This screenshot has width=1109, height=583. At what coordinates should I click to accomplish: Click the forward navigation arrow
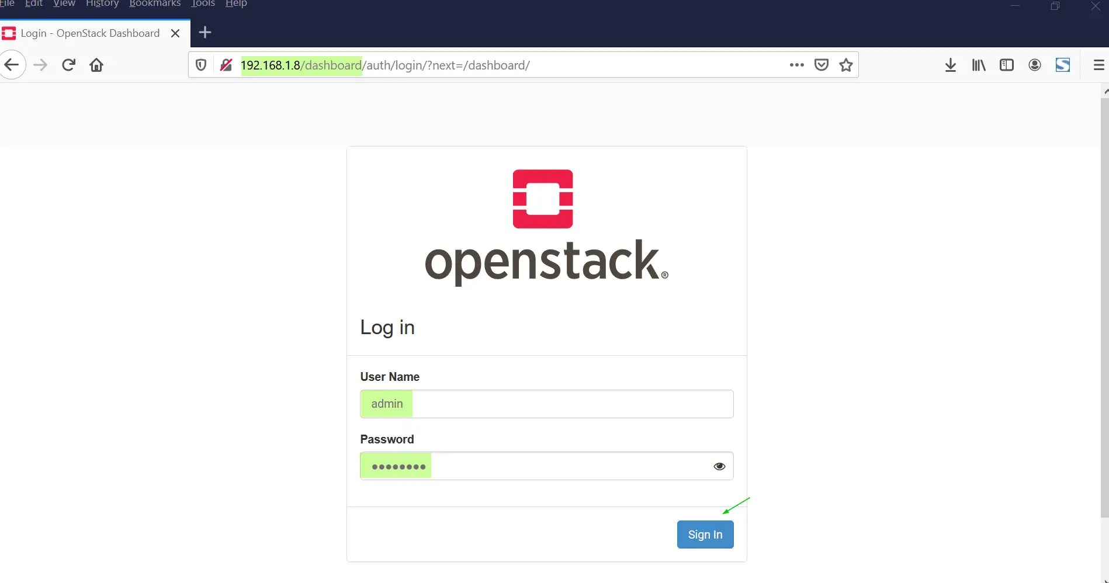tap(40, 65)
